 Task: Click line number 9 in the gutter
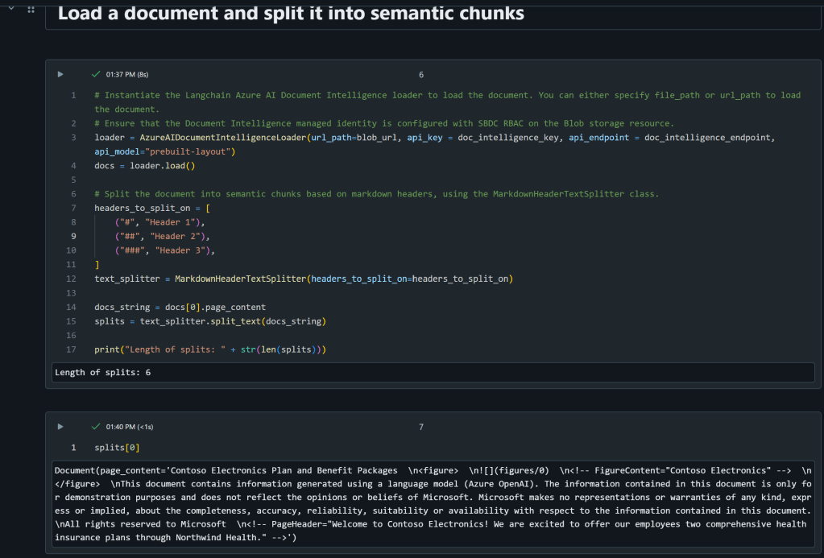pos(74,236)
